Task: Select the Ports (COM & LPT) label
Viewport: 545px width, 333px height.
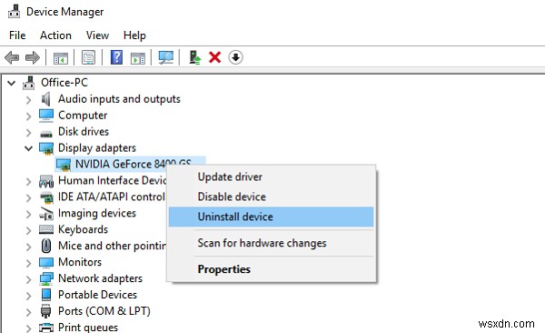Action: tap(104, 311)
